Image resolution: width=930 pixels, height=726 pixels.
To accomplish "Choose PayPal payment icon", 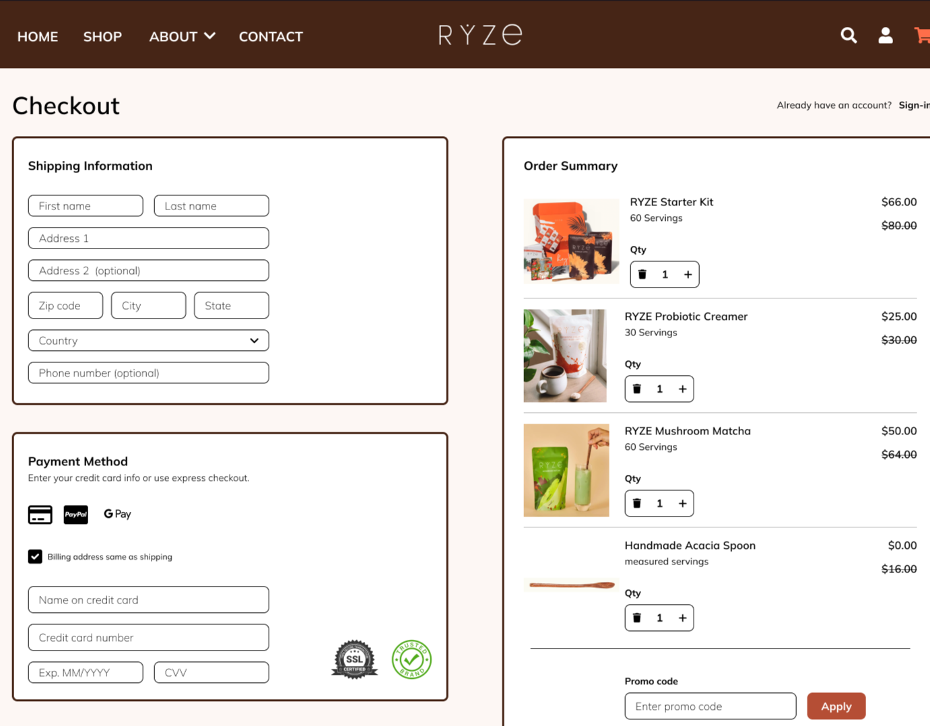I will (x=75, y=515).
